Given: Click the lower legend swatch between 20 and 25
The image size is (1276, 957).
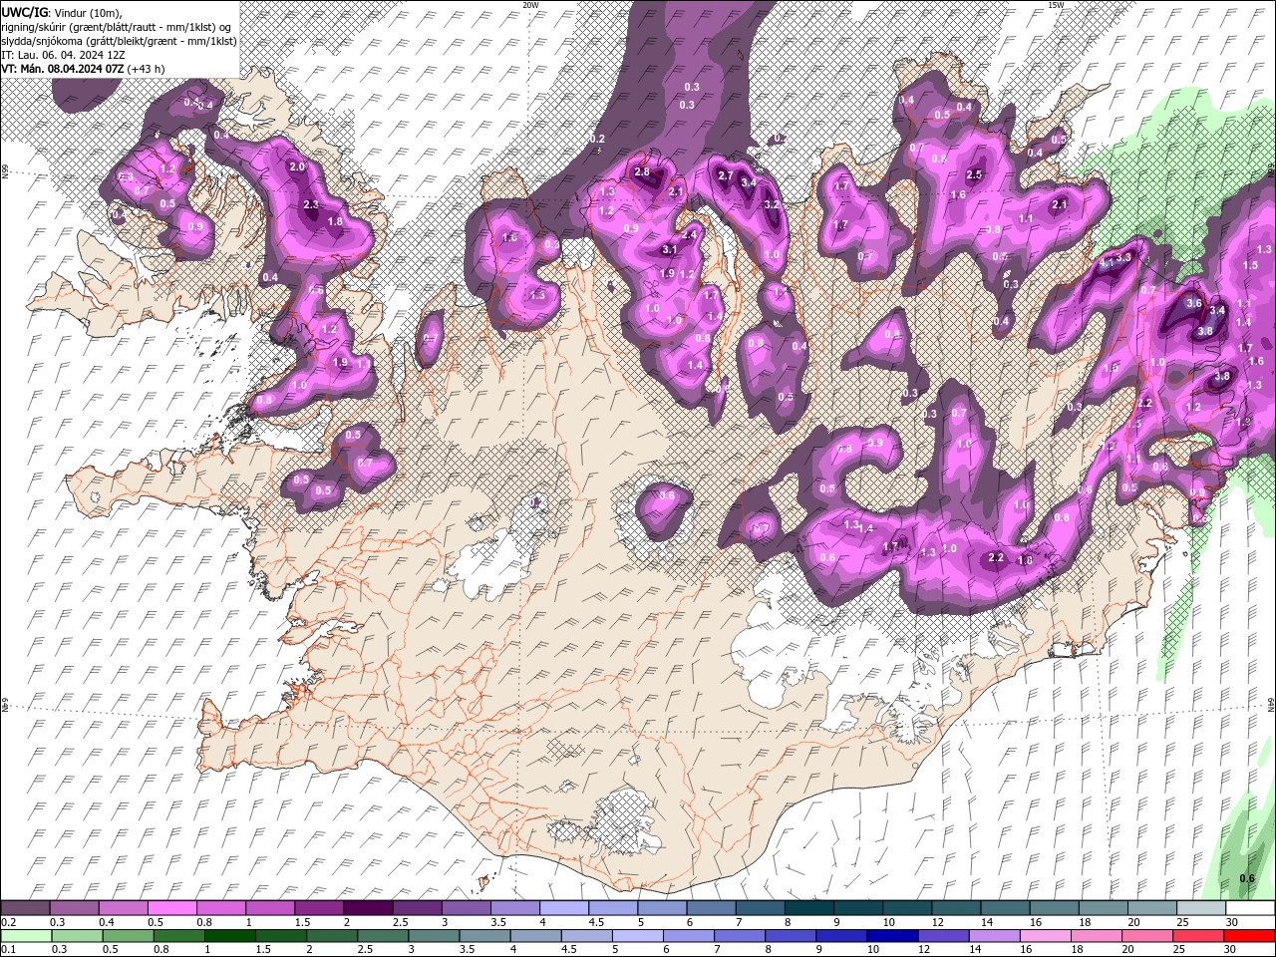Looking at the screenshot, I should coord(1146,936).
